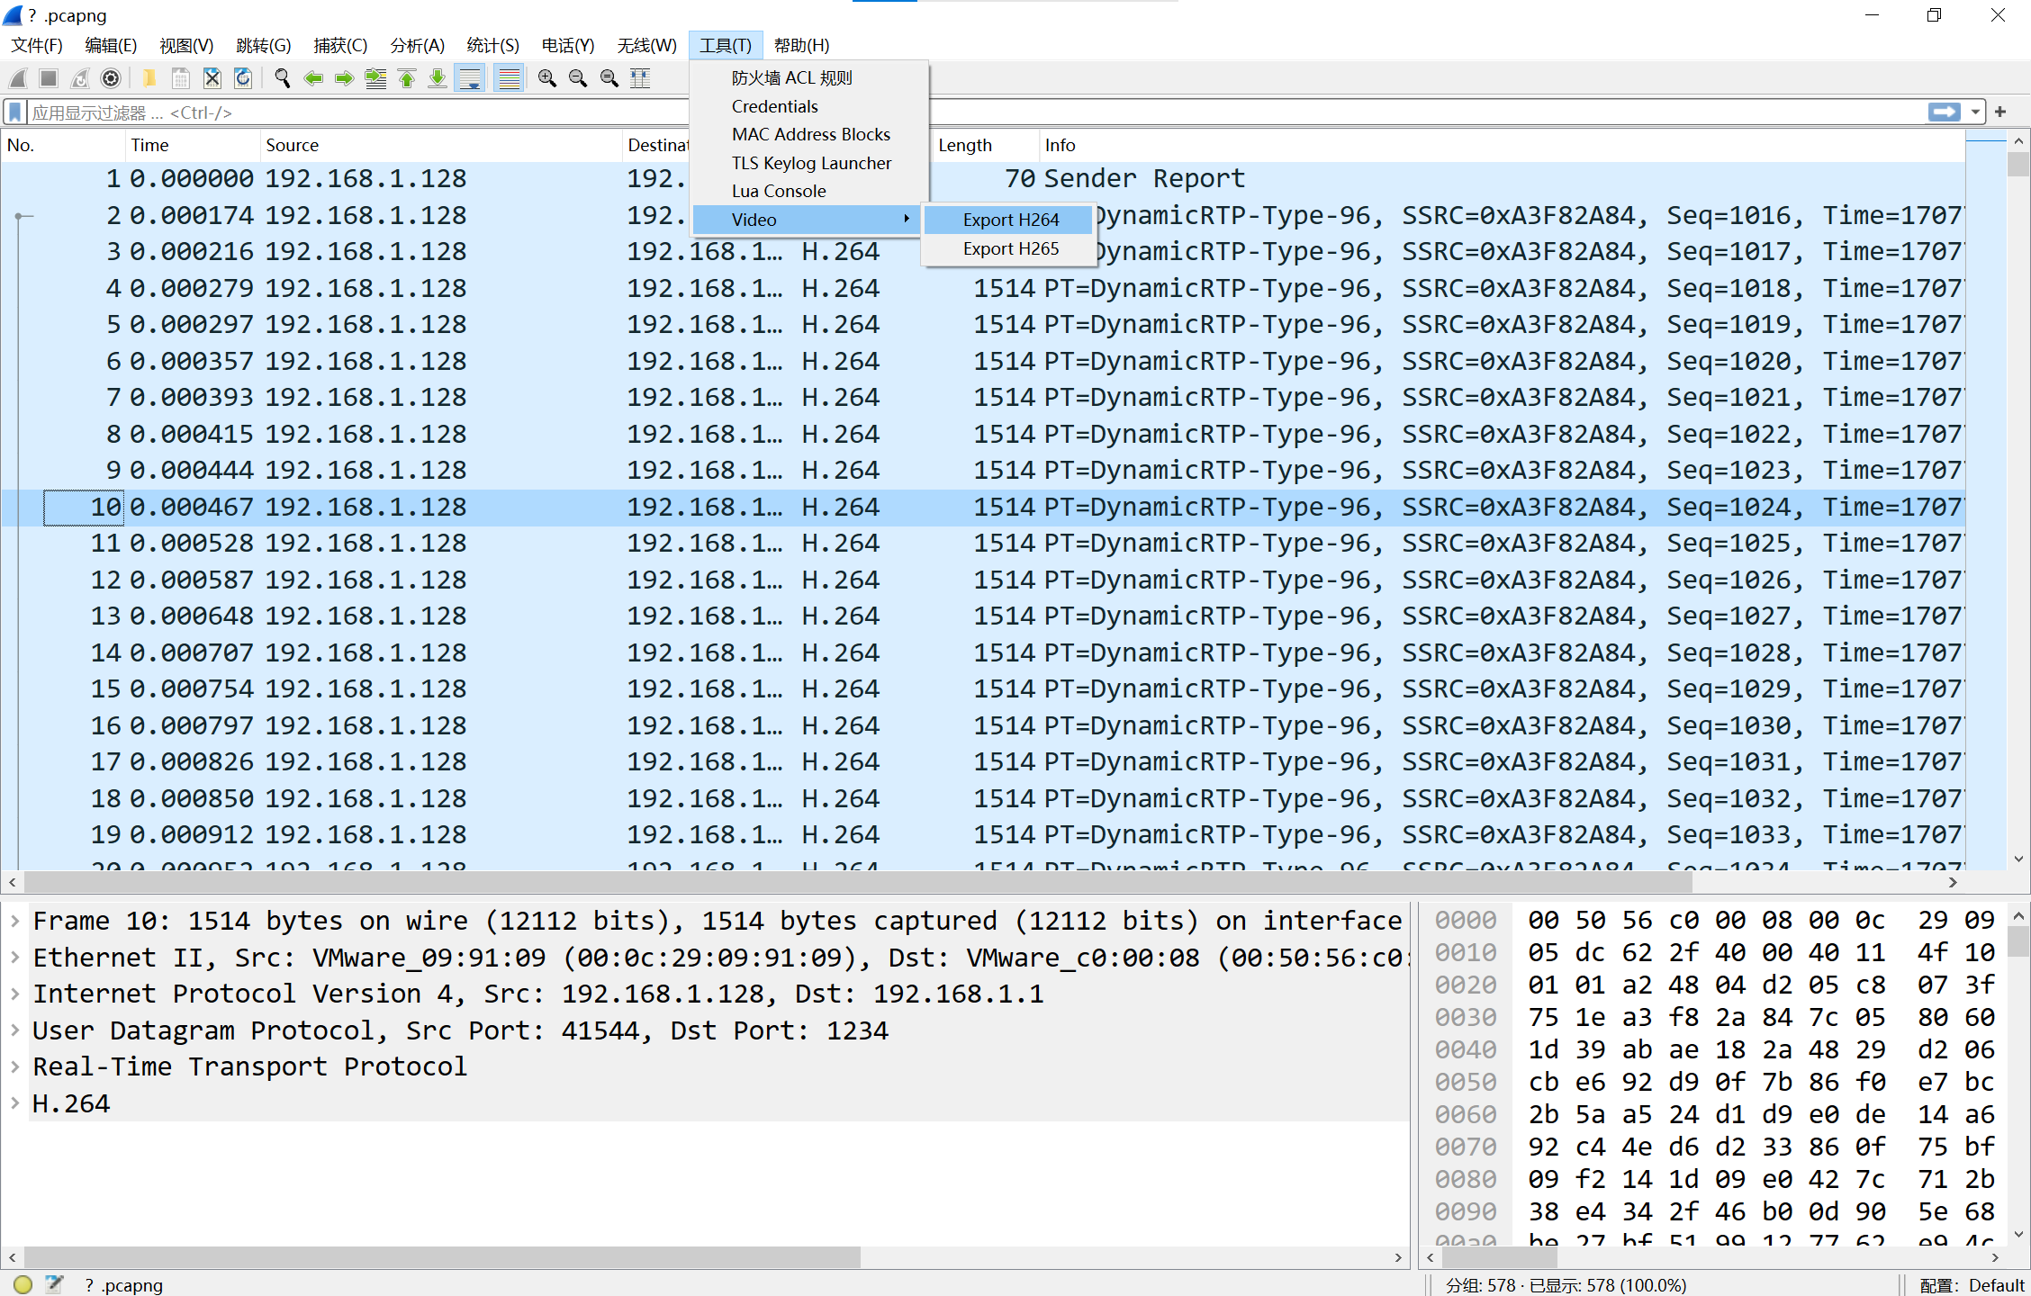Sort by the Source column header
The width and height of the screenshot is (2031, 1296).
click(441, 145)
